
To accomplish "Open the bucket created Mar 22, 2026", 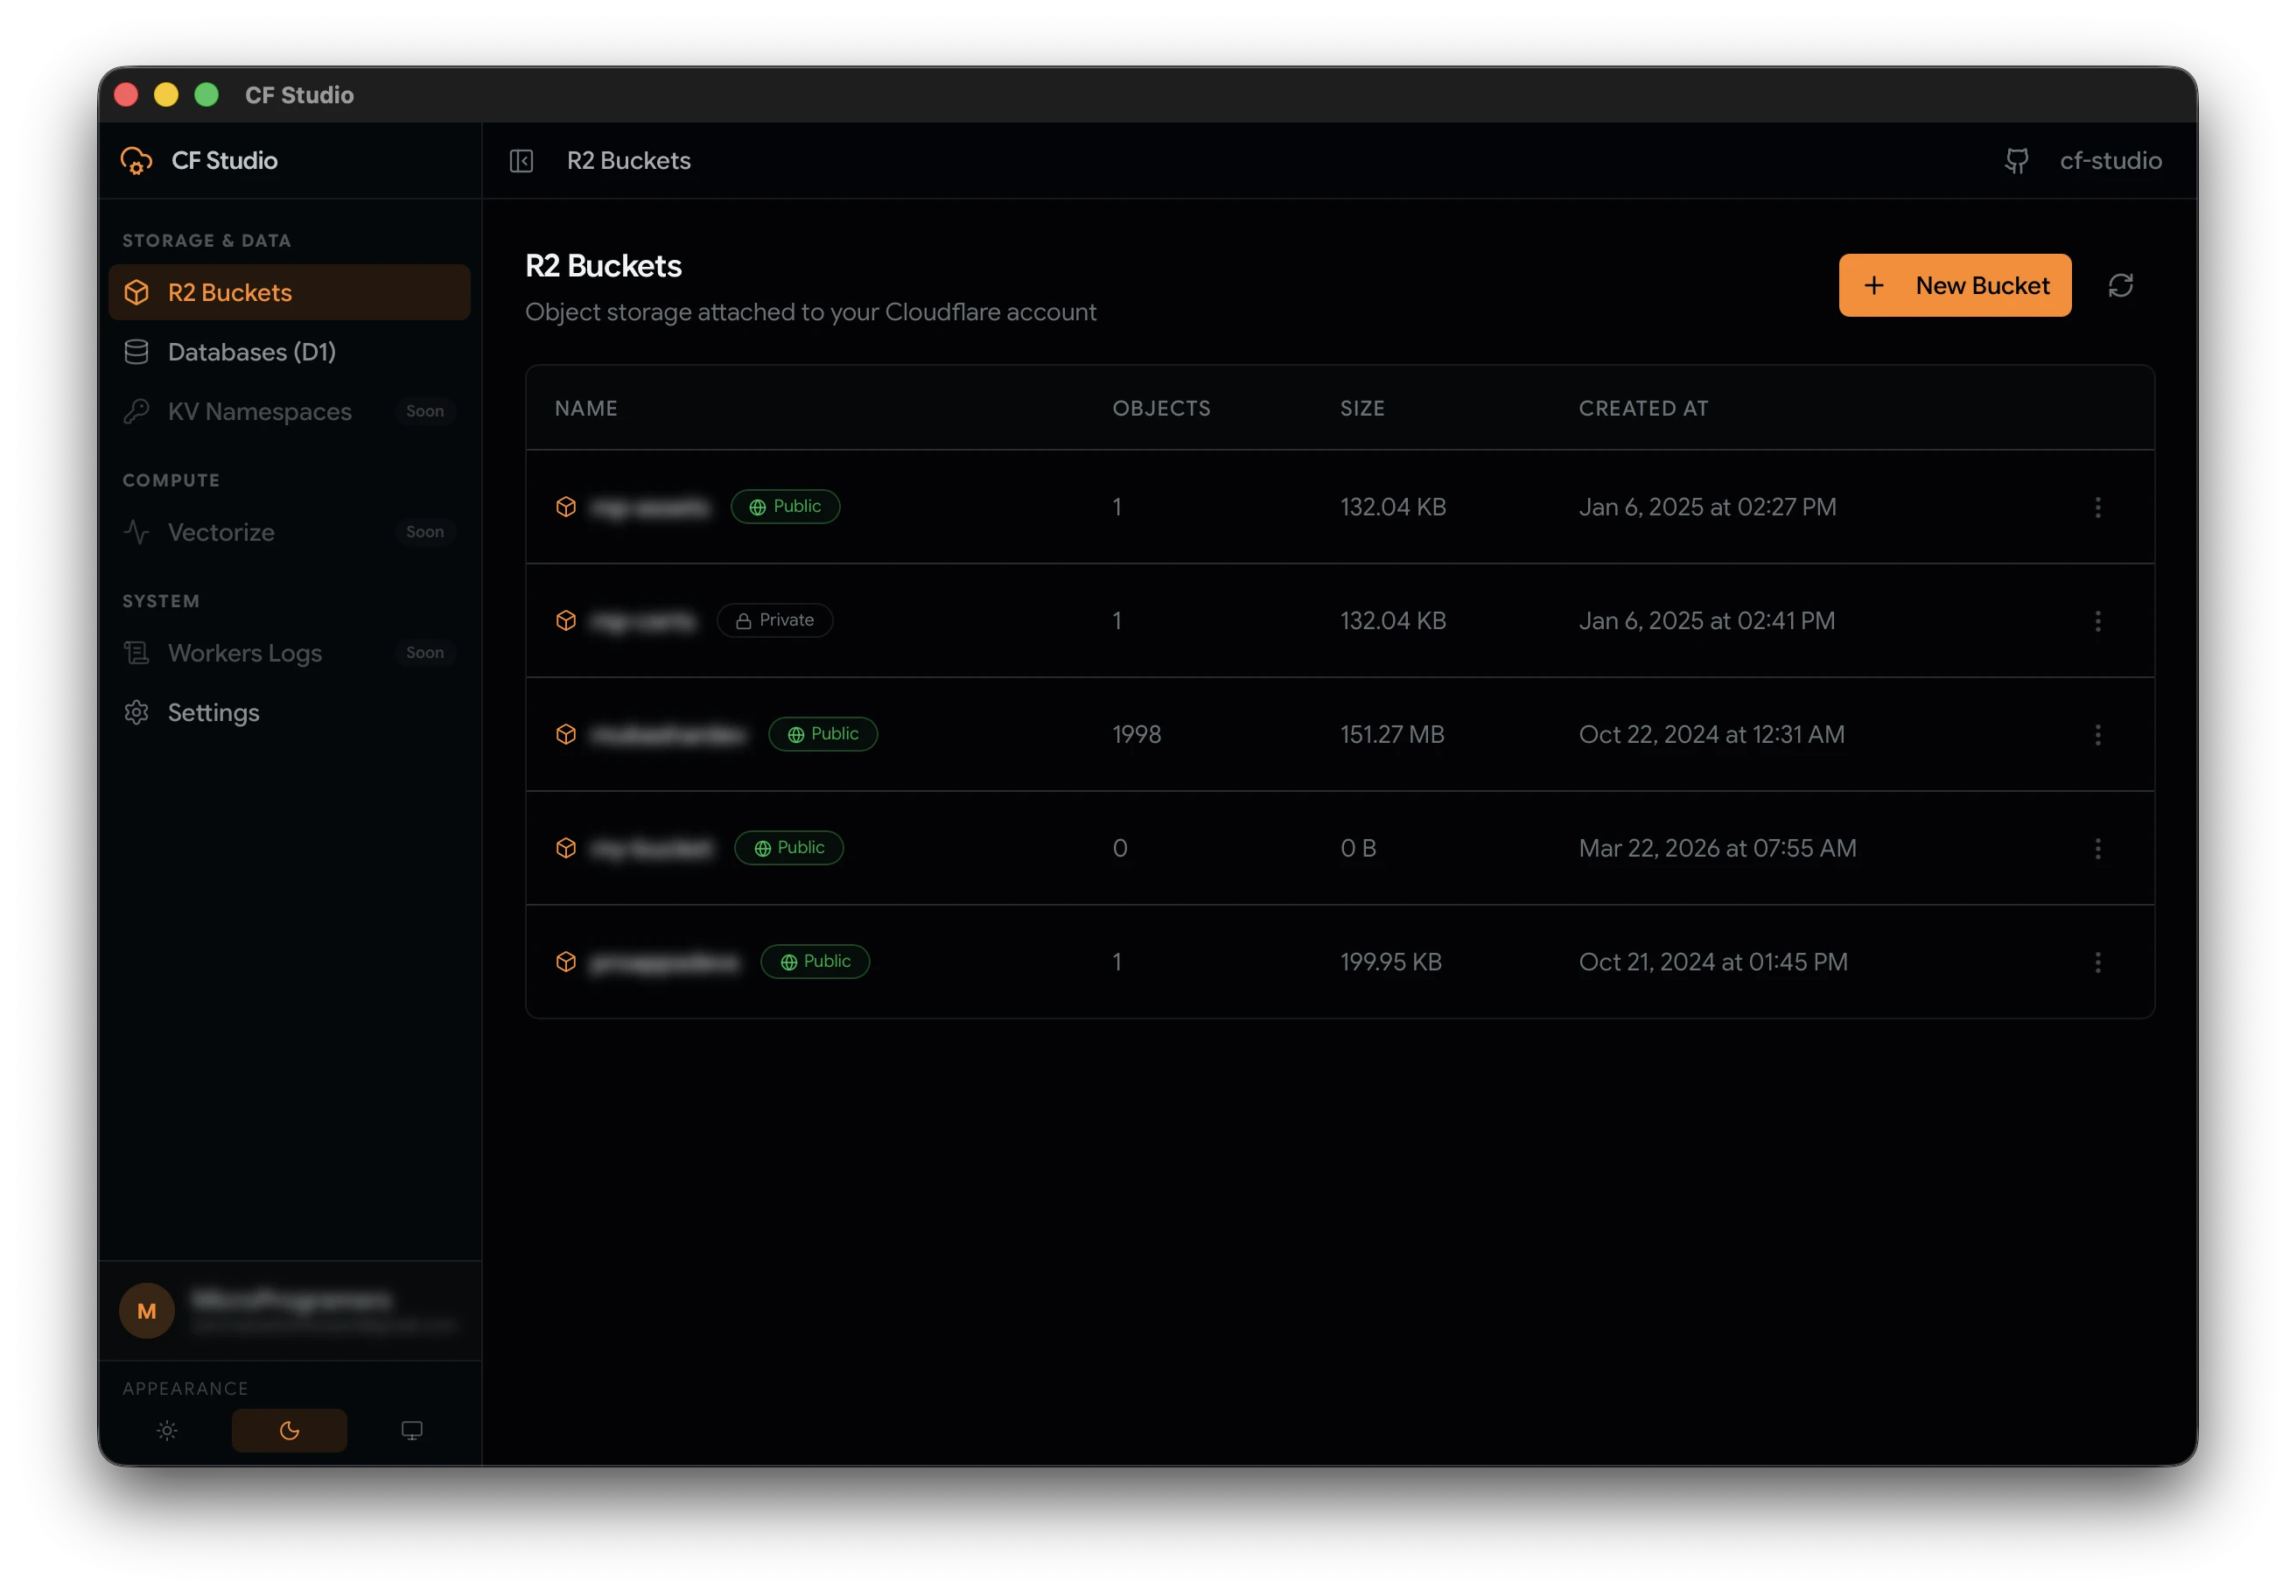I will (x=1340, y=848).
